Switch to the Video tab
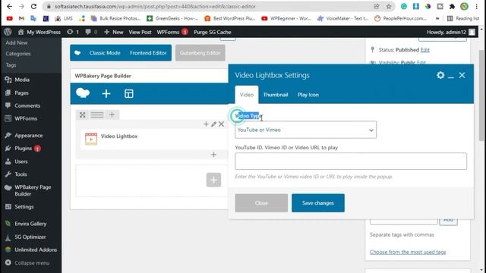Viewport: 486px width, 273px height. [x=246, y=95]
